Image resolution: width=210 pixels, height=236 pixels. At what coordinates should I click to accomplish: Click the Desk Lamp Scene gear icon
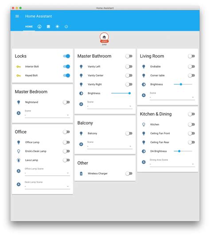click(19, 184)
